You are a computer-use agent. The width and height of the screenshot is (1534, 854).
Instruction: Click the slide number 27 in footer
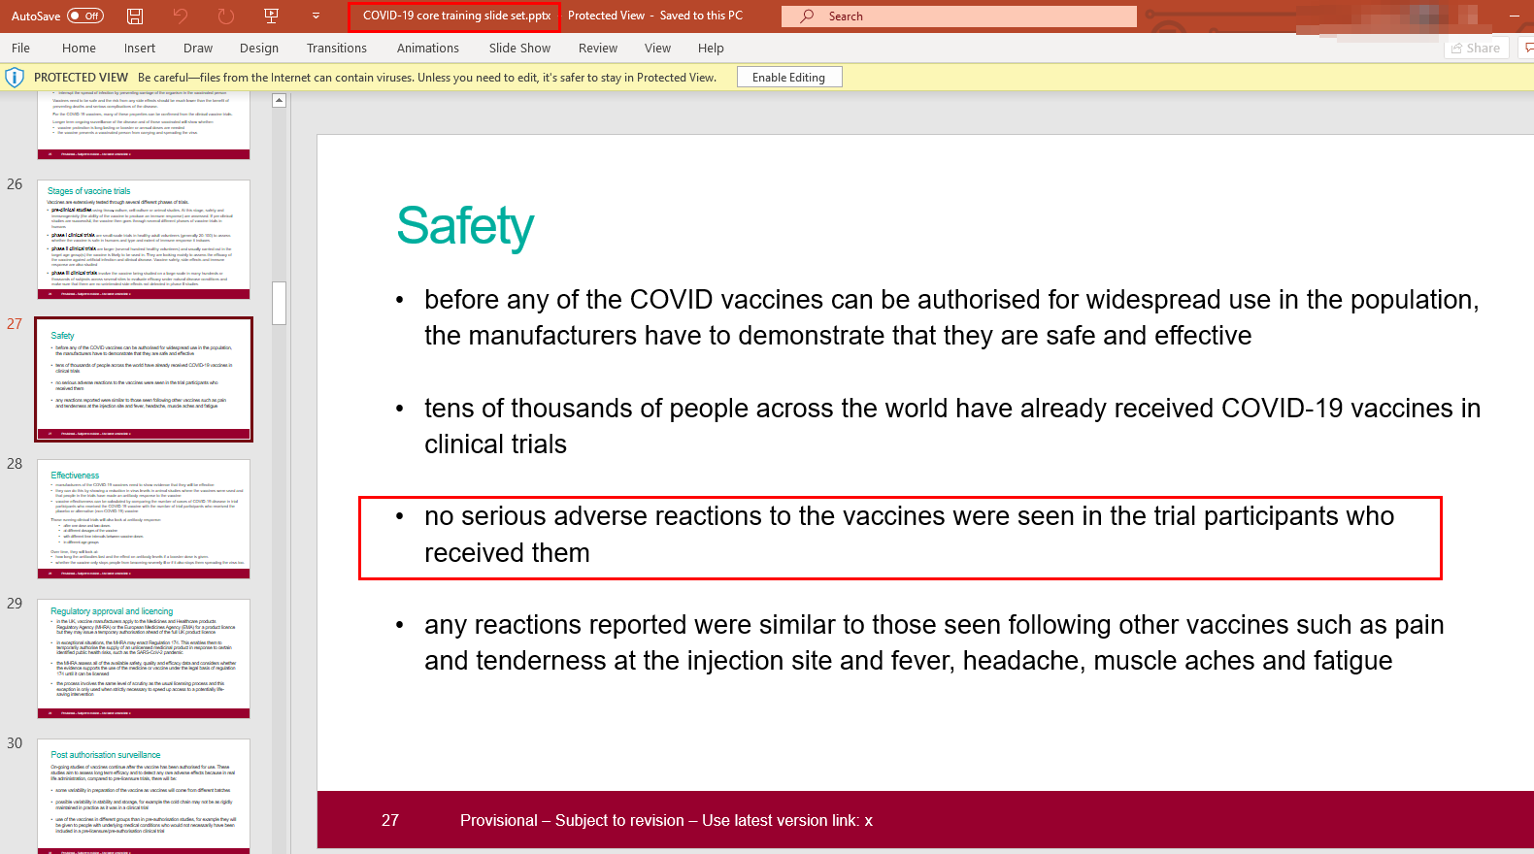click(x=390, y=821)
